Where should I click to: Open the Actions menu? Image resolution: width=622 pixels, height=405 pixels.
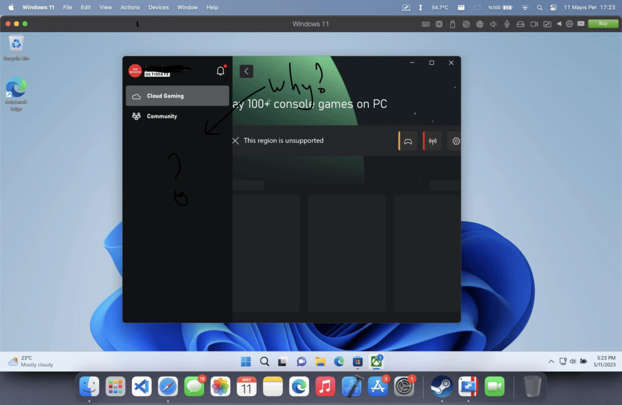pyautogui.click(x=130, y=7)
